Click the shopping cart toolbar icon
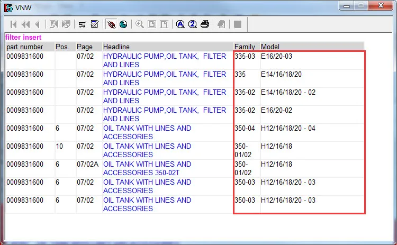 pos(83,24)
